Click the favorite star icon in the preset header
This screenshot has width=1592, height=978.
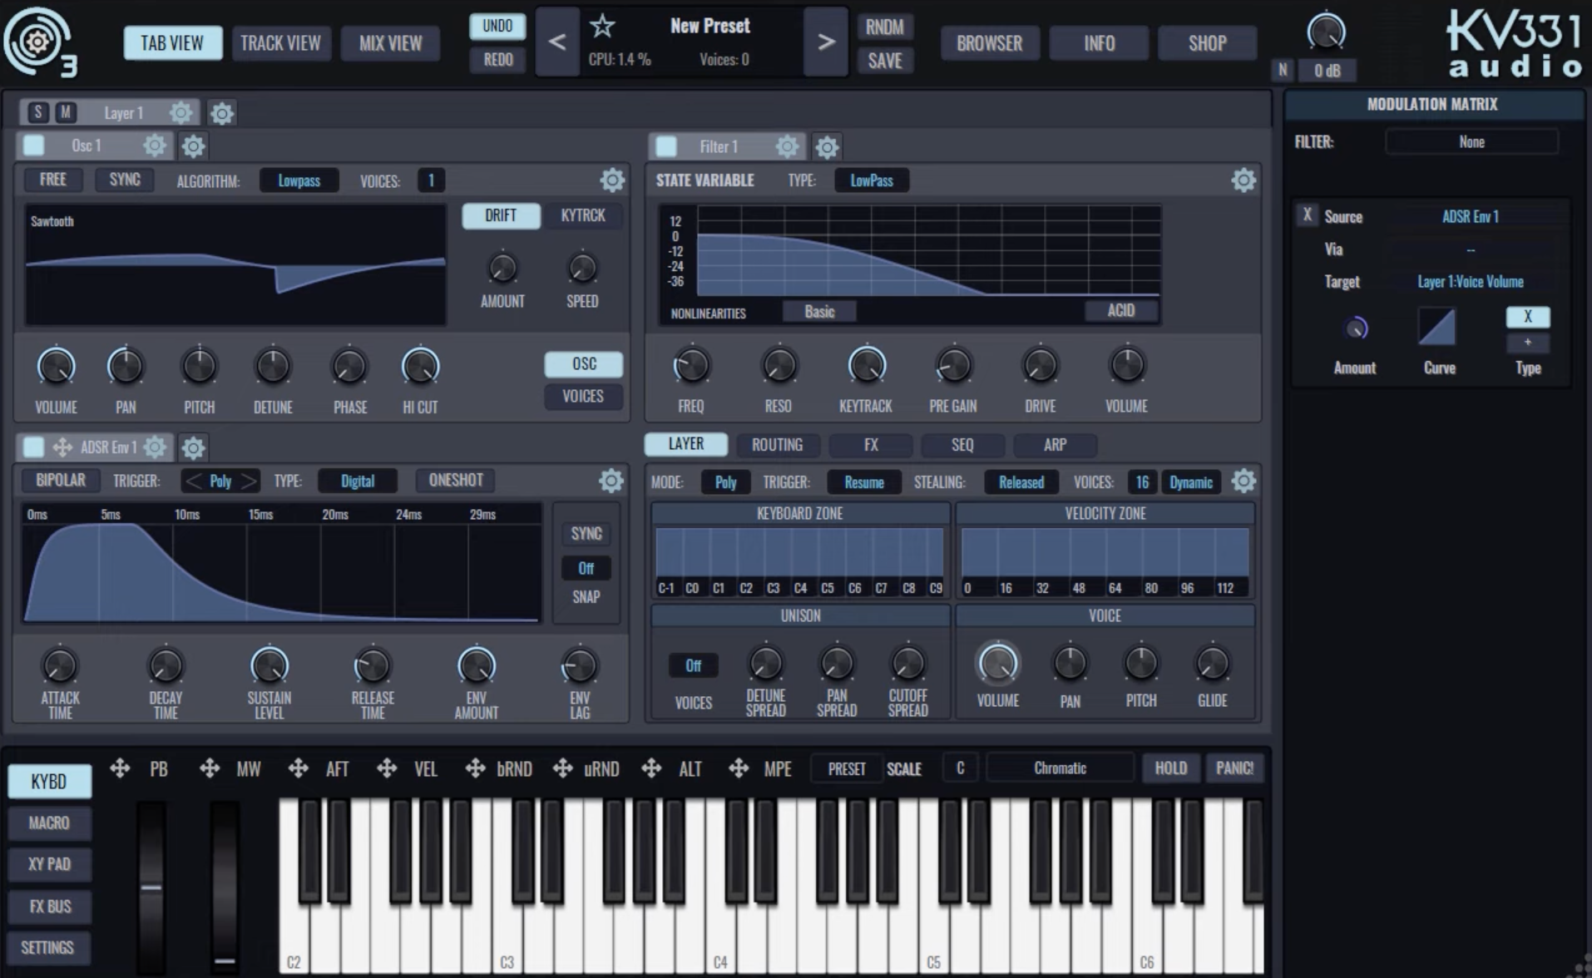[x=601, y=27]
